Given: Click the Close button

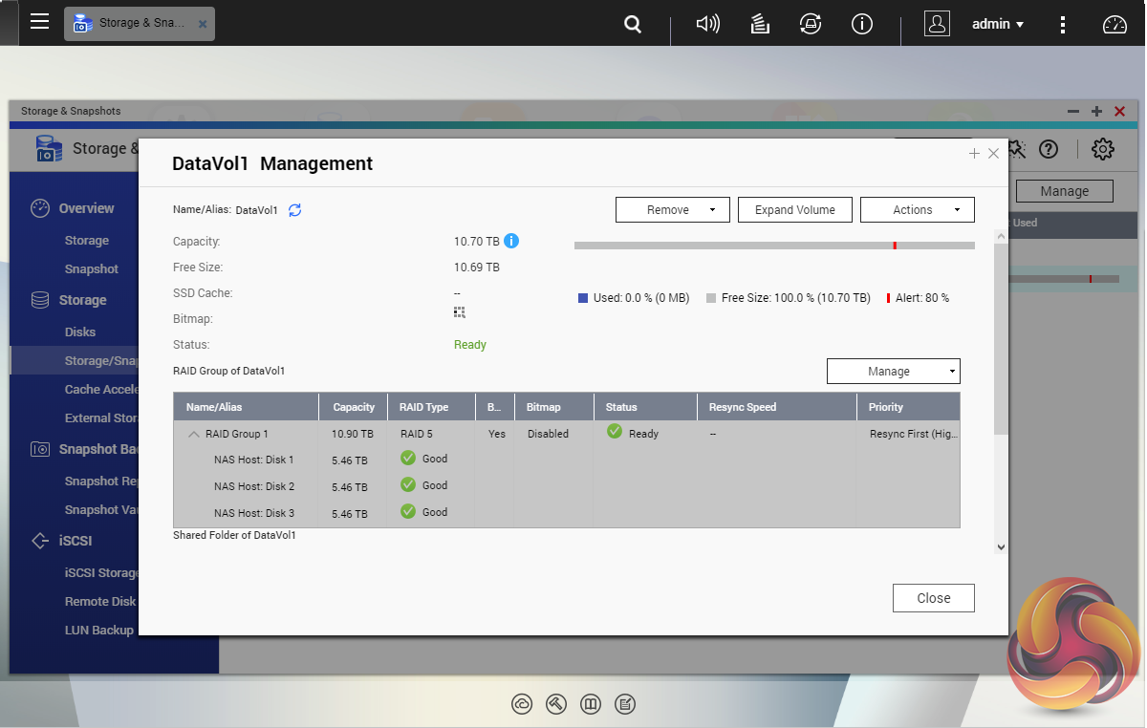Looking at the screenshot, I should [933, 598].
